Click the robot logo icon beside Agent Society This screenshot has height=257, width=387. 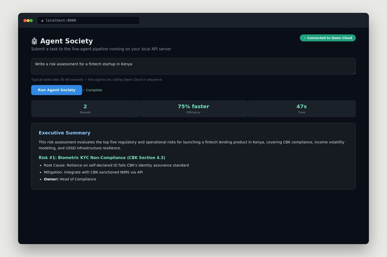point(34,41)
